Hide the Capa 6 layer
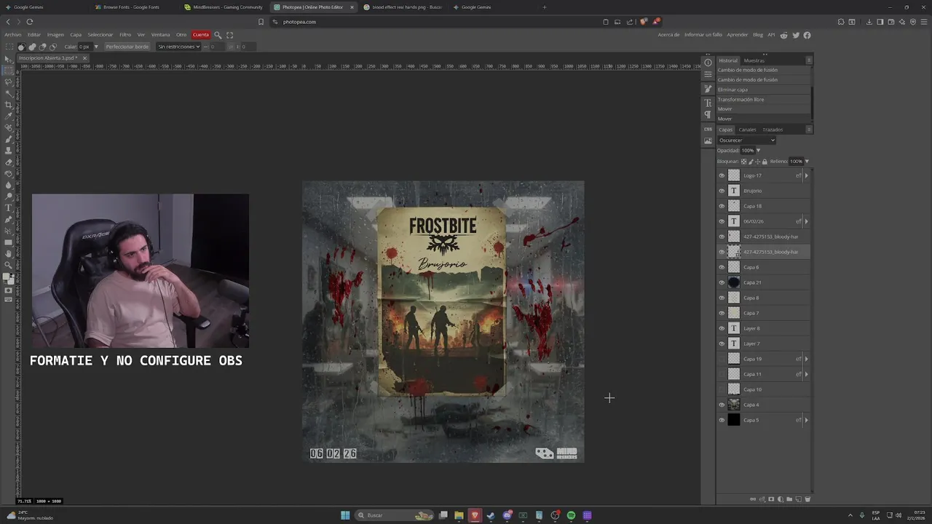 pos(722,267)
